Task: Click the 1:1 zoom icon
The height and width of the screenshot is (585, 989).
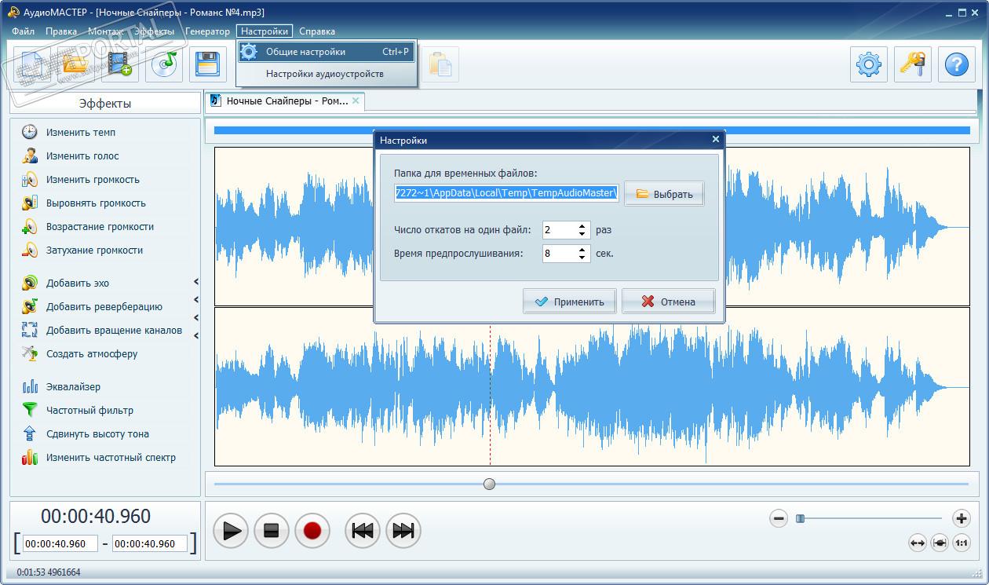Action: coord(962,543)
